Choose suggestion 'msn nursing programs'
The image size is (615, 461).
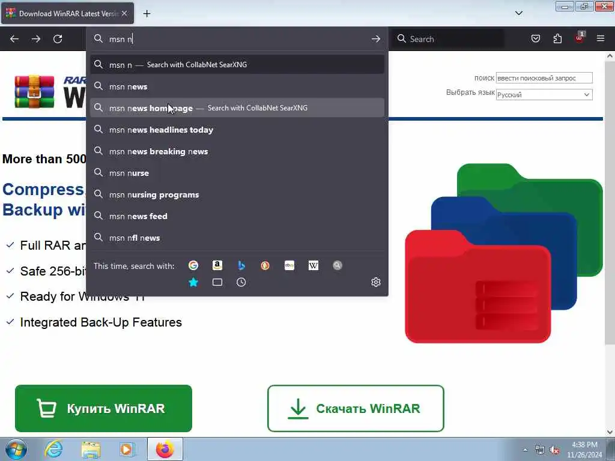[x=237, y=194]
